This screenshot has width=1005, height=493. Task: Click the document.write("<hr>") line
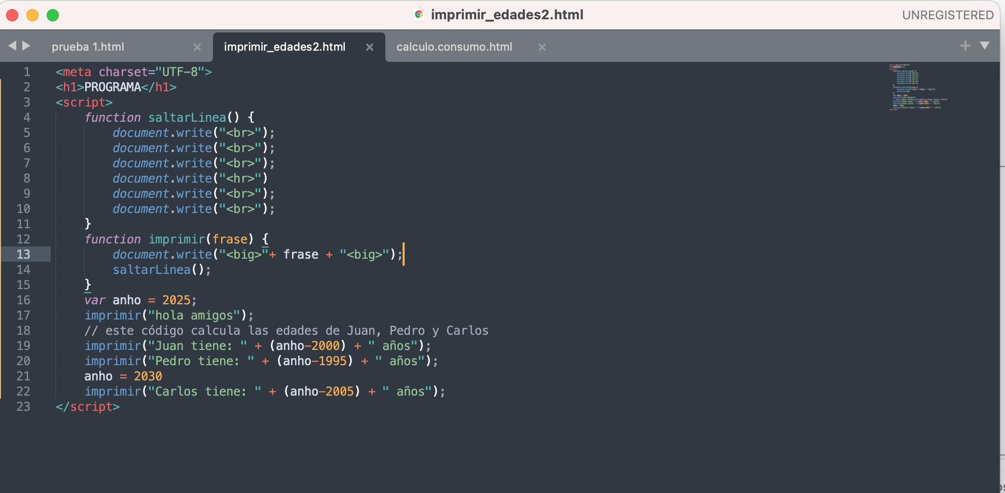coord(190,178)
